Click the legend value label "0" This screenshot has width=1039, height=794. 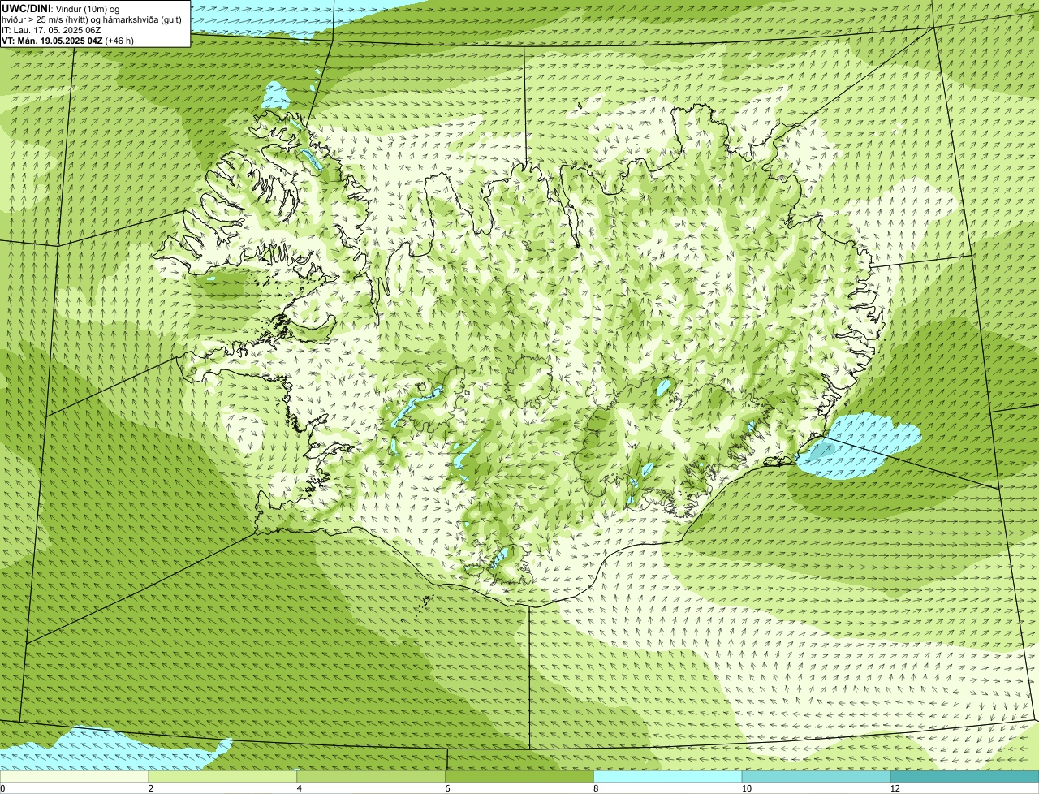pyautogui.click(x=2, y=788)
